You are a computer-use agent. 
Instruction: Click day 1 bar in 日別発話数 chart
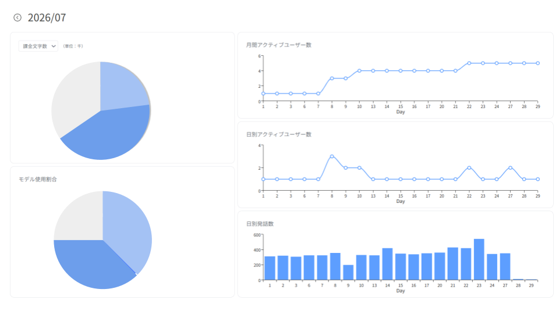coord(270,269)
